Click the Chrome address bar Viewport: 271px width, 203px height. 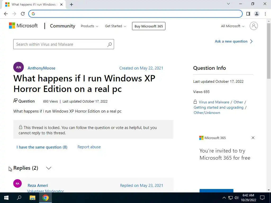point(135,14)
